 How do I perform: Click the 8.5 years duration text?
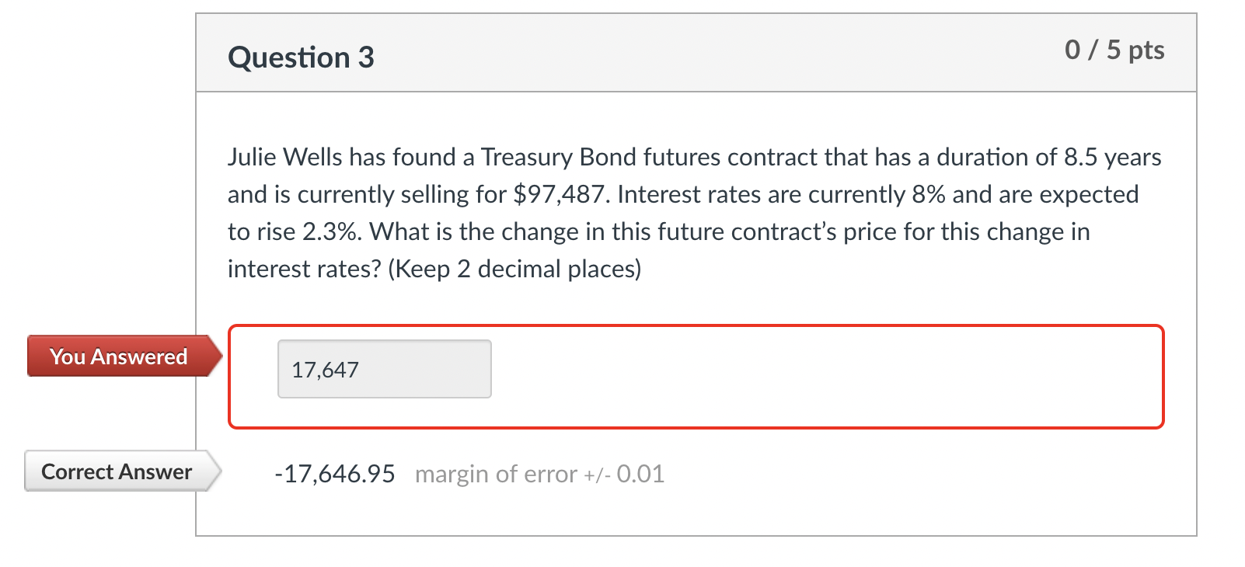point(1113,157)
